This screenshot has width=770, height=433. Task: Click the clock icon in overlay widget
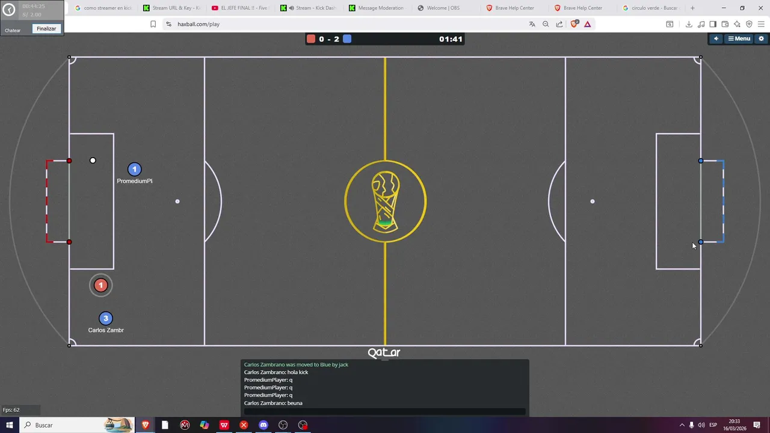click(x=9, y=10)
